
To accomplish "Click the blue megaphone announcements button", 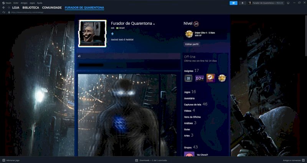I will tap(233, 3).
